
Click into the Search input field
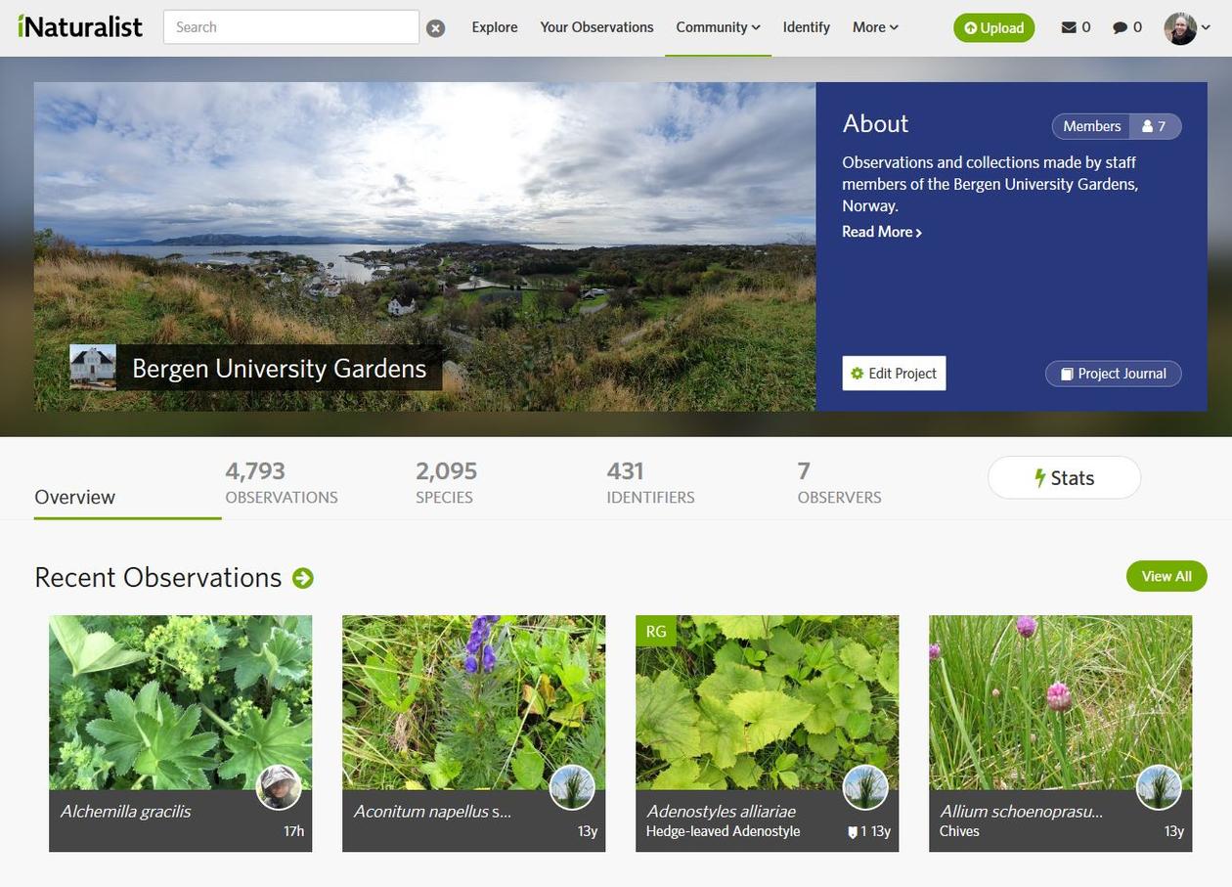click(290, 27)
